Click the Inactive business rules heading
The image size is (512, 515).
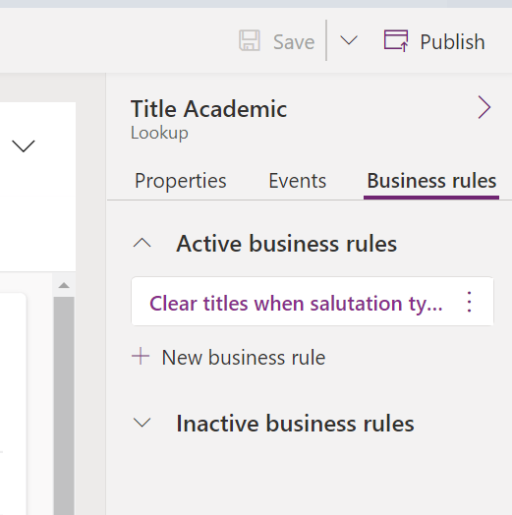[295, 423]
